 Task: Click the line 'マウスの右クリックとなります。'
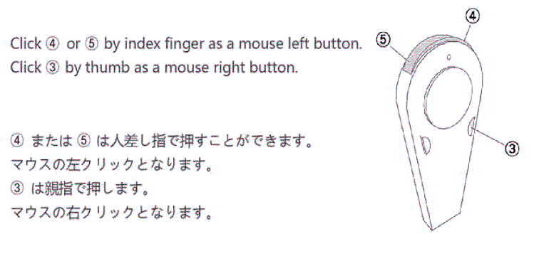[x=111, y=213]
